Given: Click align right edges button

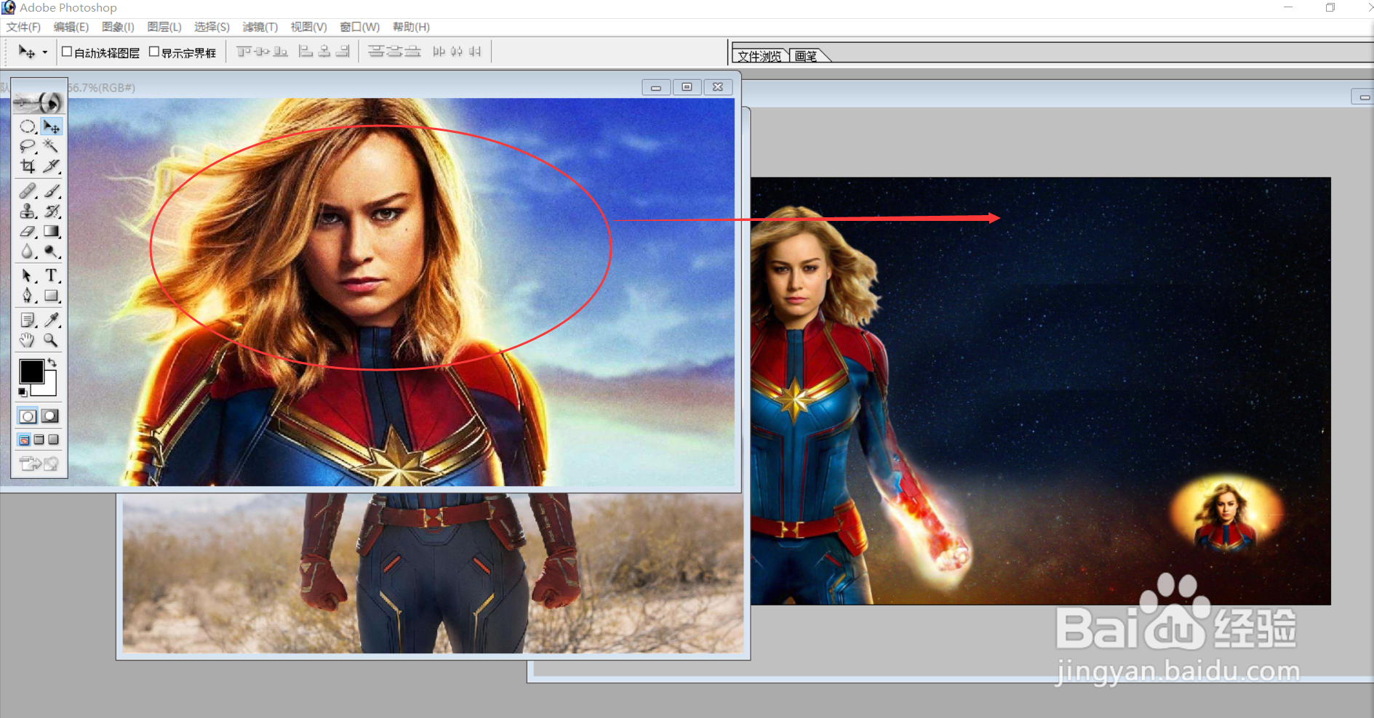Looking at the screenshot, I should (x=343, y=52).
